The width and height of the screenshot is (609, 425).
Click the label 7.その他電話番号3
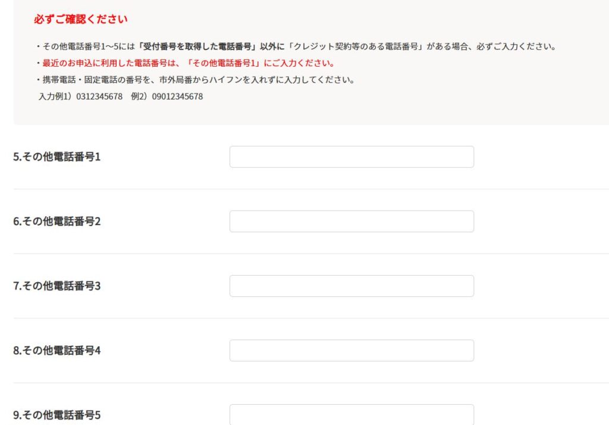(56, 286)
